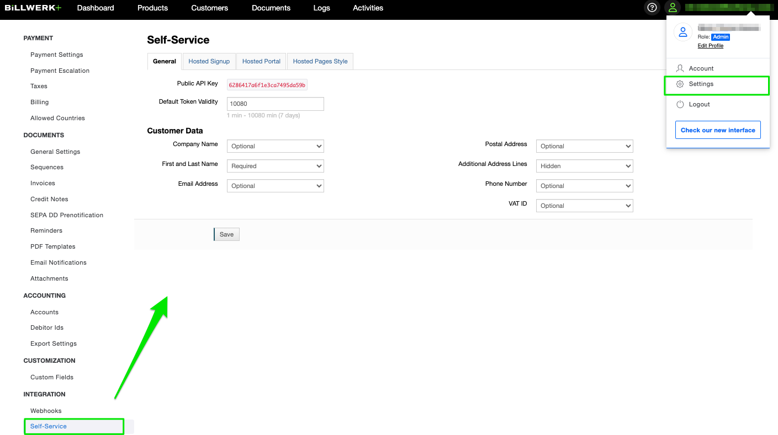
Task: Click the Edit Profile link
Action: (711, 46)
